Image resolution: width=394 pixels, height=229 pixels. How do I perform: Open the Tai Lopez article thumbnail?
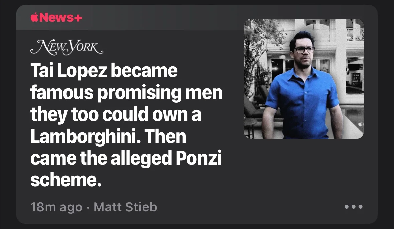(x=303, y=78)
